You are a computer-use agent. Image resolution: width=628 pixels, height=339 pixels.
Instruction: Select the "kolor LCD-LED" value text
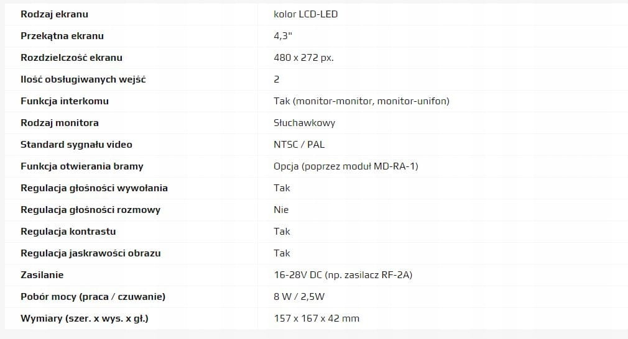point(305,14)
